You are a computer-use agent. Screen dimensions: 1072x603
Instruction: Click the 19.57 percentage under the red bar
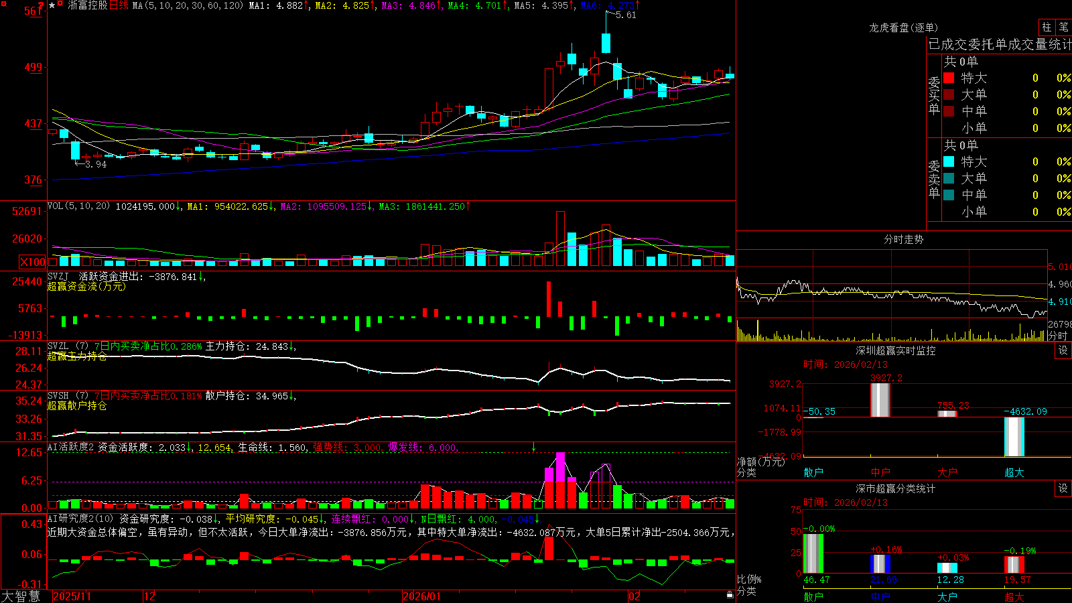click(1018, 580)
